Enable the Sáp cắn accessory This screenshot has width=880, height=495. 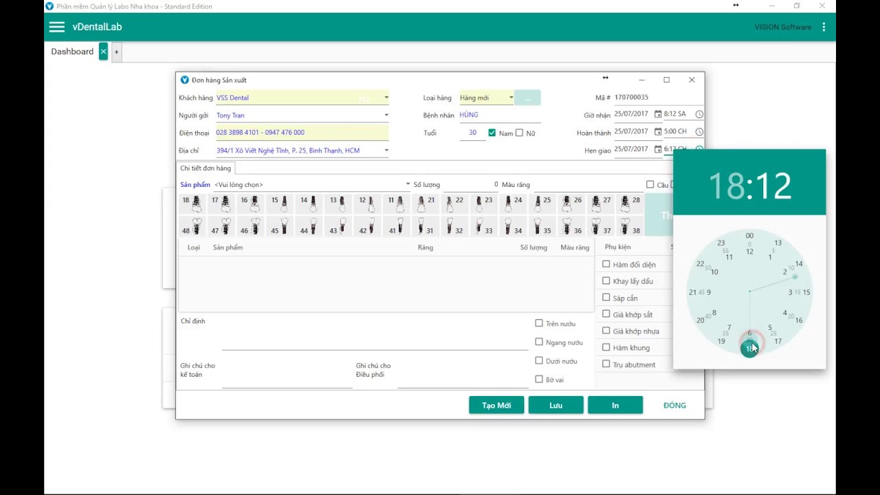pos(606,298)
